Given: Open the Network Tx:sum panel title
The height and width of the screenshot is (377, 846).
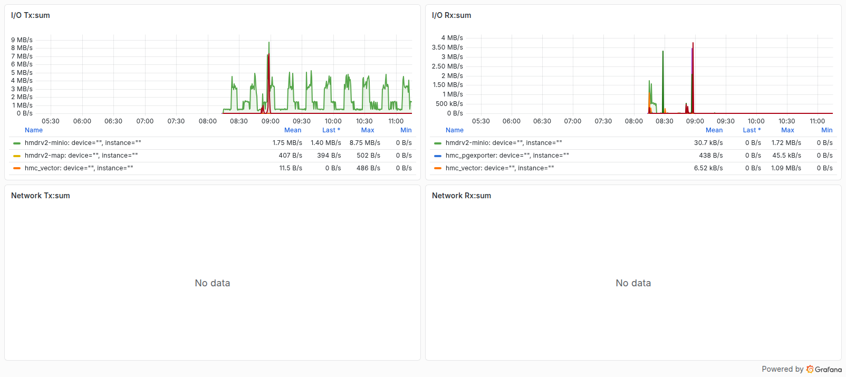Looking at the screenshot, I should pyautogui.click(x=41, y=196).
